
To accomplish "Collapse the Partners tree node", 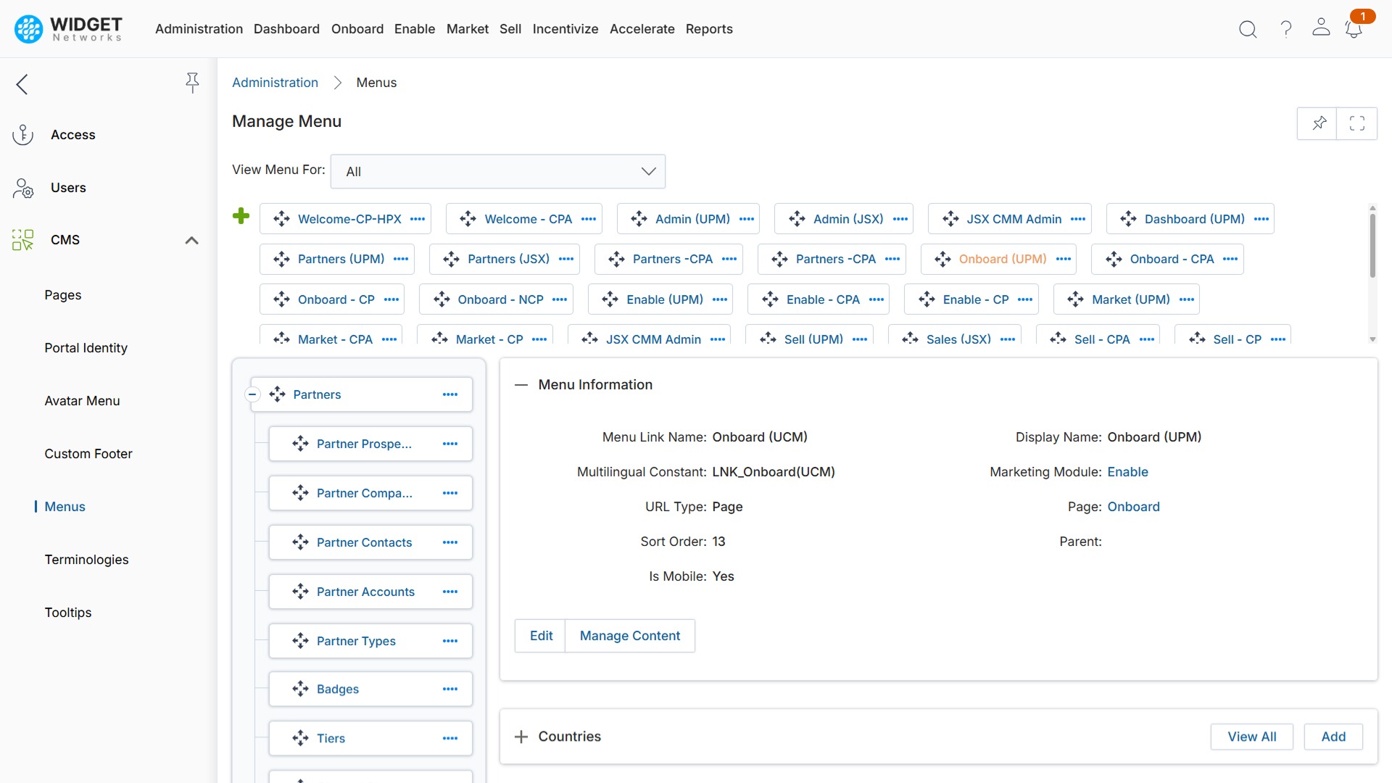I will (252, 394).
